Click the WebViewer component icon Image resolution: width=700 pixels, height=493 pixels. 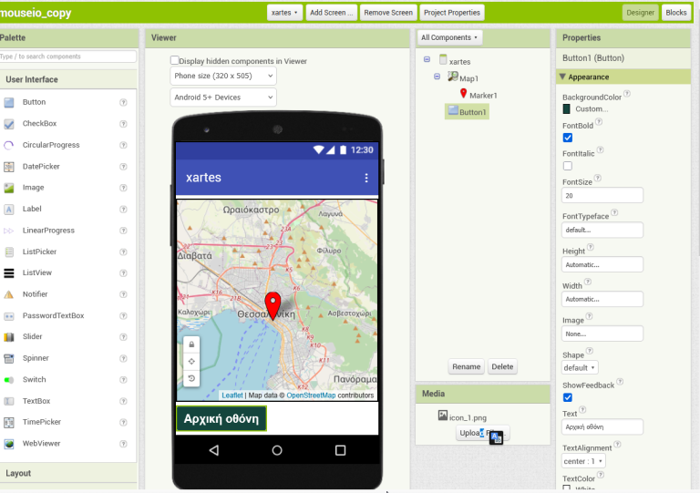tap(9, 444)
